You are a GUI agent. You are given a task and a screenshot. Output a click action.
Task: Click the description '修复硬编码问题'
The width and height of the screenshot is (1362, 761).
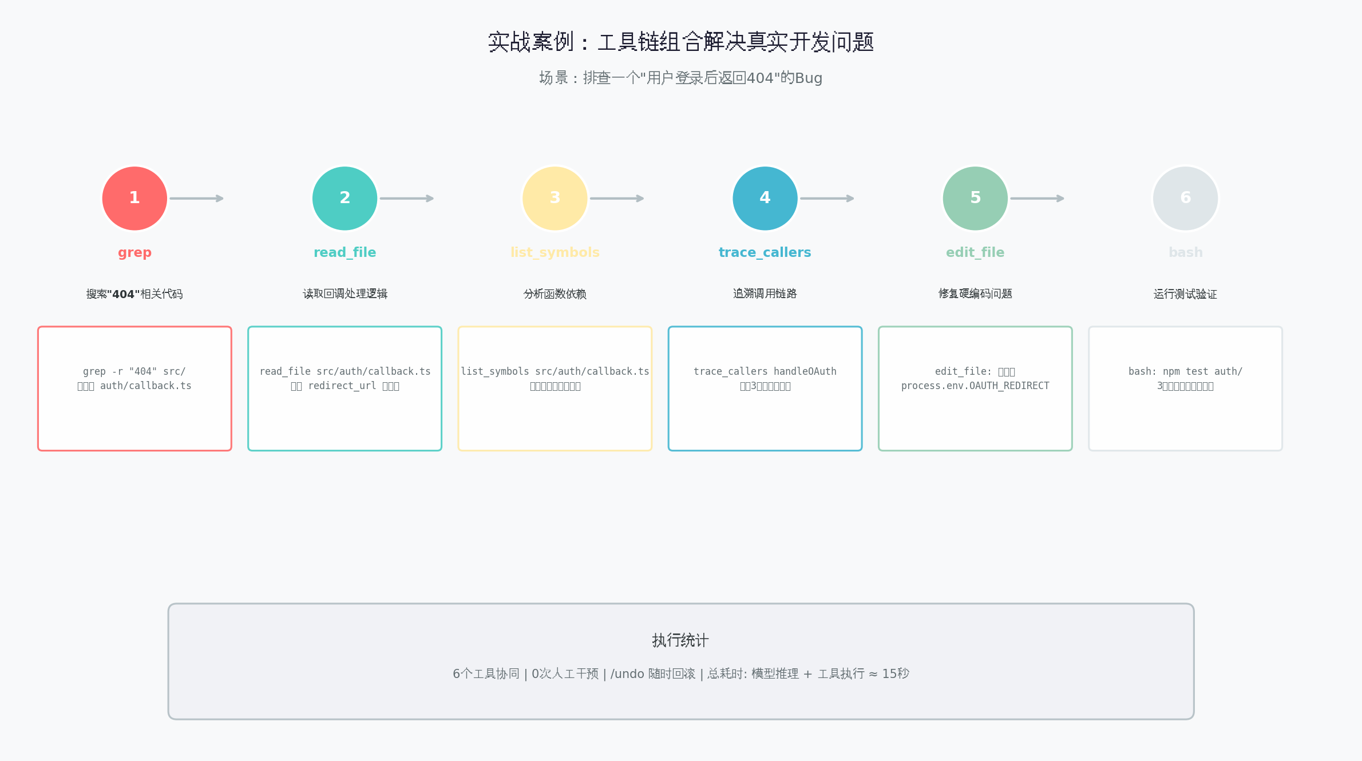[975, 294]
